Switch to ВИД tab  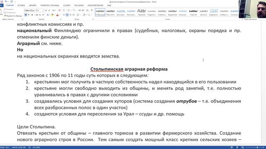click(x=109, y=5)
